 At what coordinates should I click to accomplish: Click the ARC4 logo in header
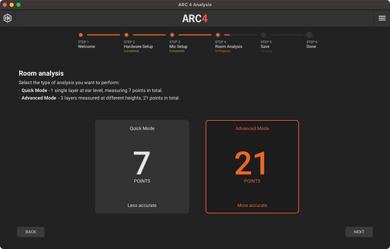coord(195,18)
